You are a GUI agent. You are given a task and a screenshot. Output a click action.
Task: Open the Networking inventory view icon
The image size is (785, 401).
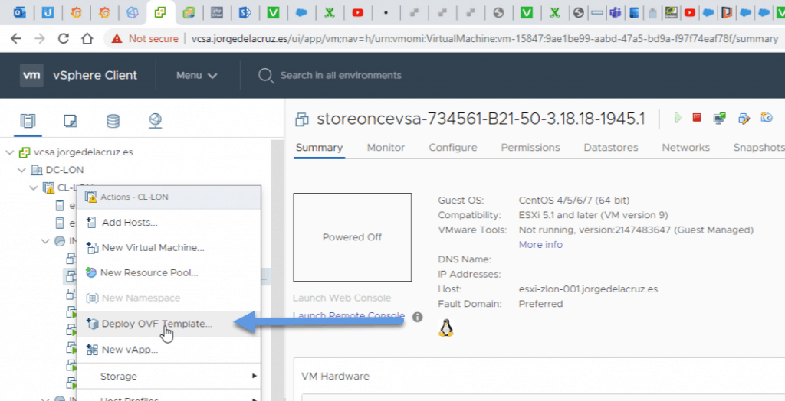155,120
